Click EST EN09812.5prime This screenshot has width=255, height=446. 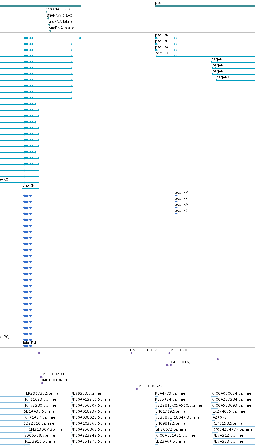[170, 423]
